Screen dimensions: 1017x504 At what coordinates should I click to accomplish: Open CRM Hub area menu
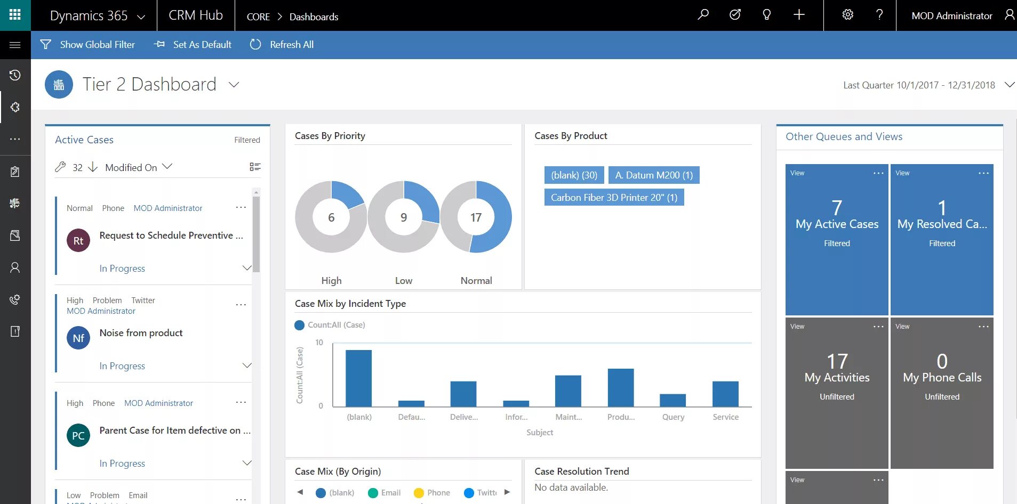[195, 15]
